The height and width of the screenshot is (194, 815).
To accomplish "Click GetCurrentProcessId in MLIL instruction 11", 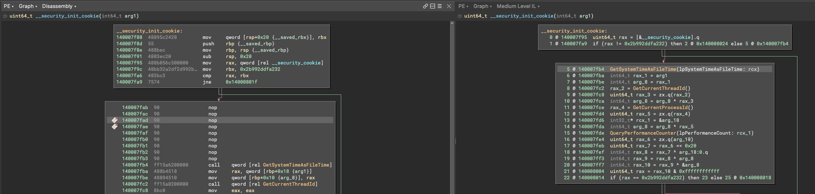I will click(660, 108).
